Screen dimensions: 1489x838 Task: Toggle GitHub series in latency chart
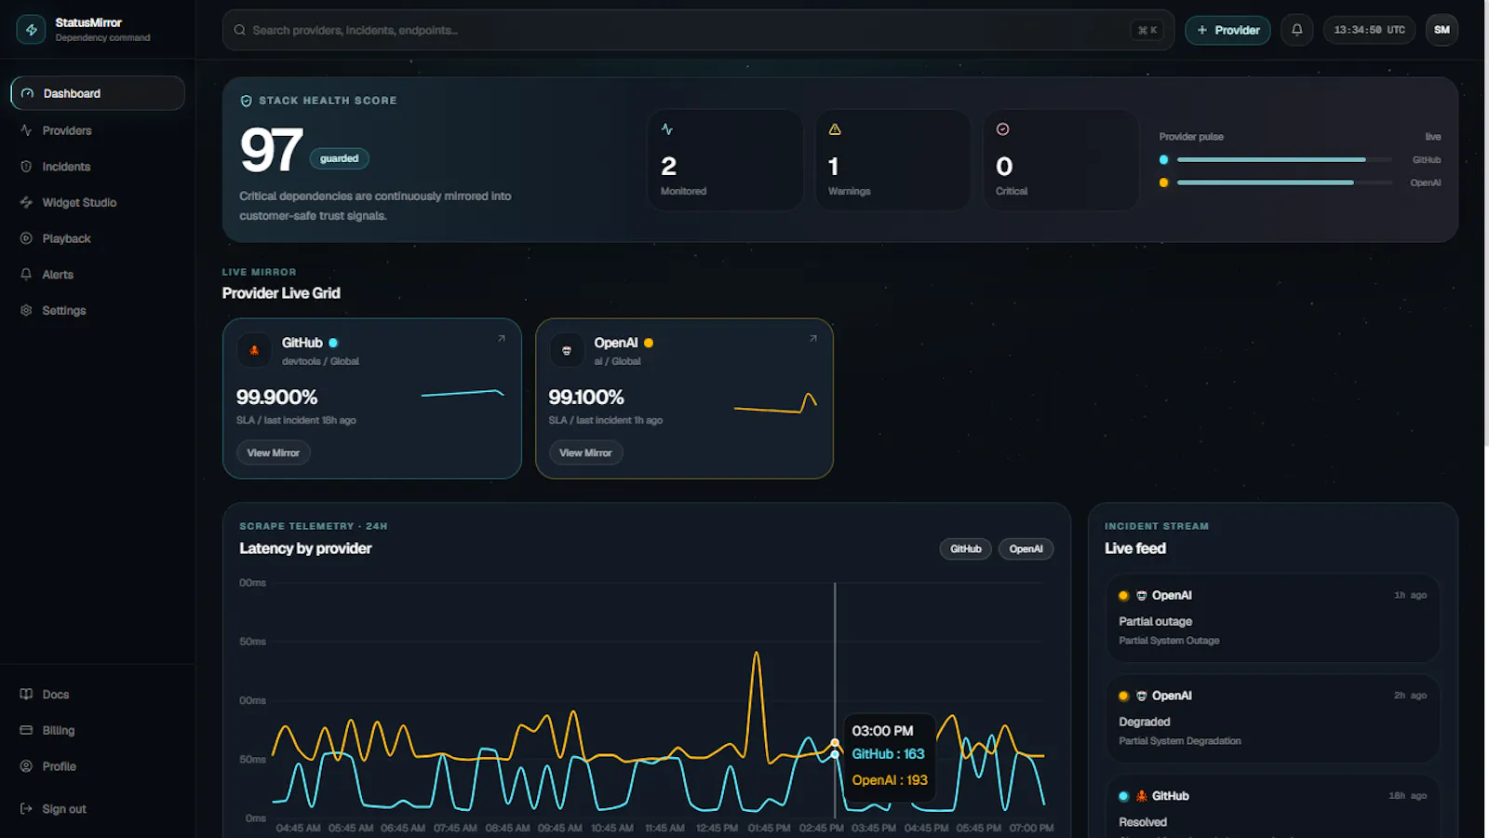[x=965, y=549]
